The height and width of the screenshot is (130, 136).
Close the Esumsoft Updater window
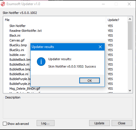tap(129, 4)
